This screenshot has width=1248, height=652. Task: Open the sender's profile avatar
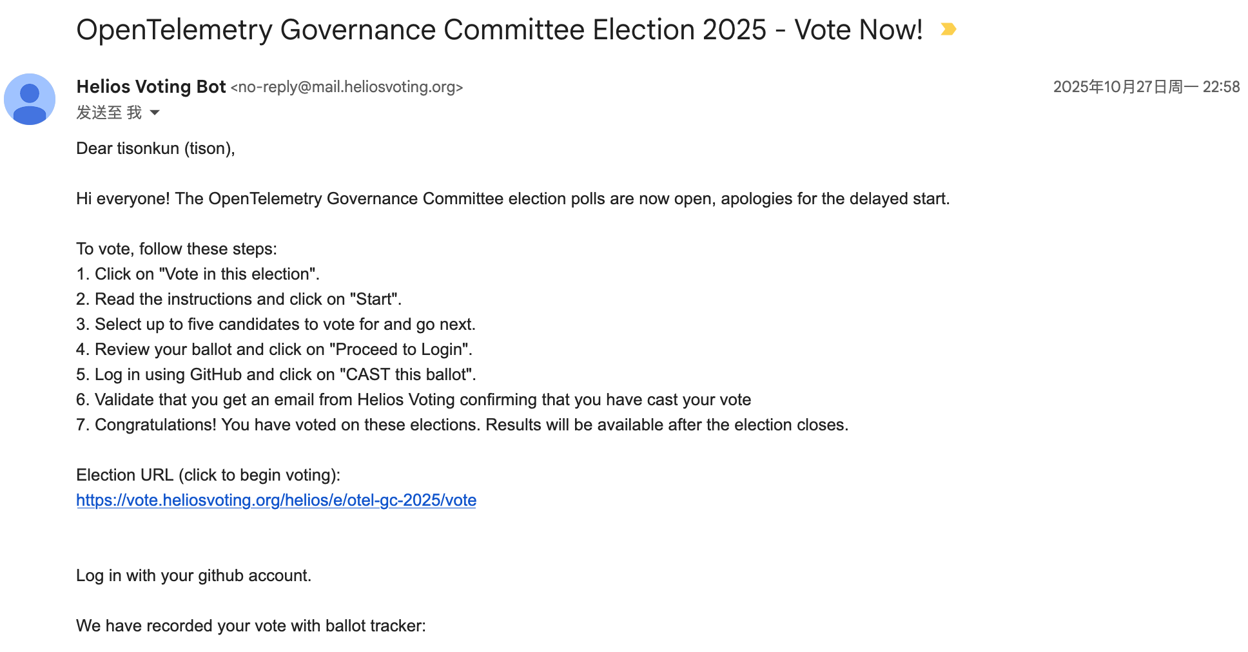tap(30, 99)
